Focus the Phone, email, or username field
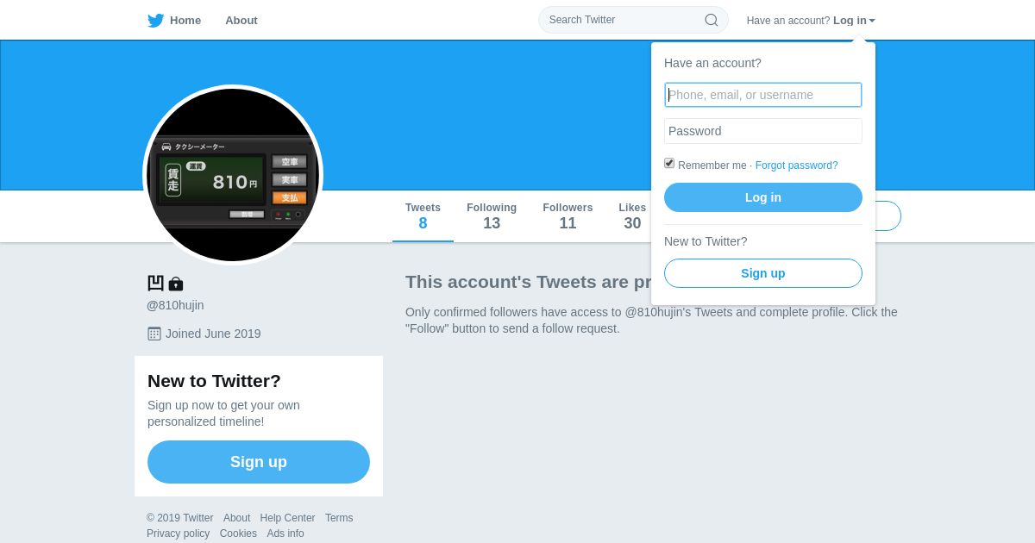 point(763,95)
